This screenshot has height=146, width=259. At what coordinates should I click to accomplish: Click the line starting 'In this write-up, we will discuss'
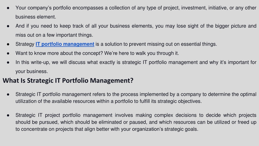[136, 62]
